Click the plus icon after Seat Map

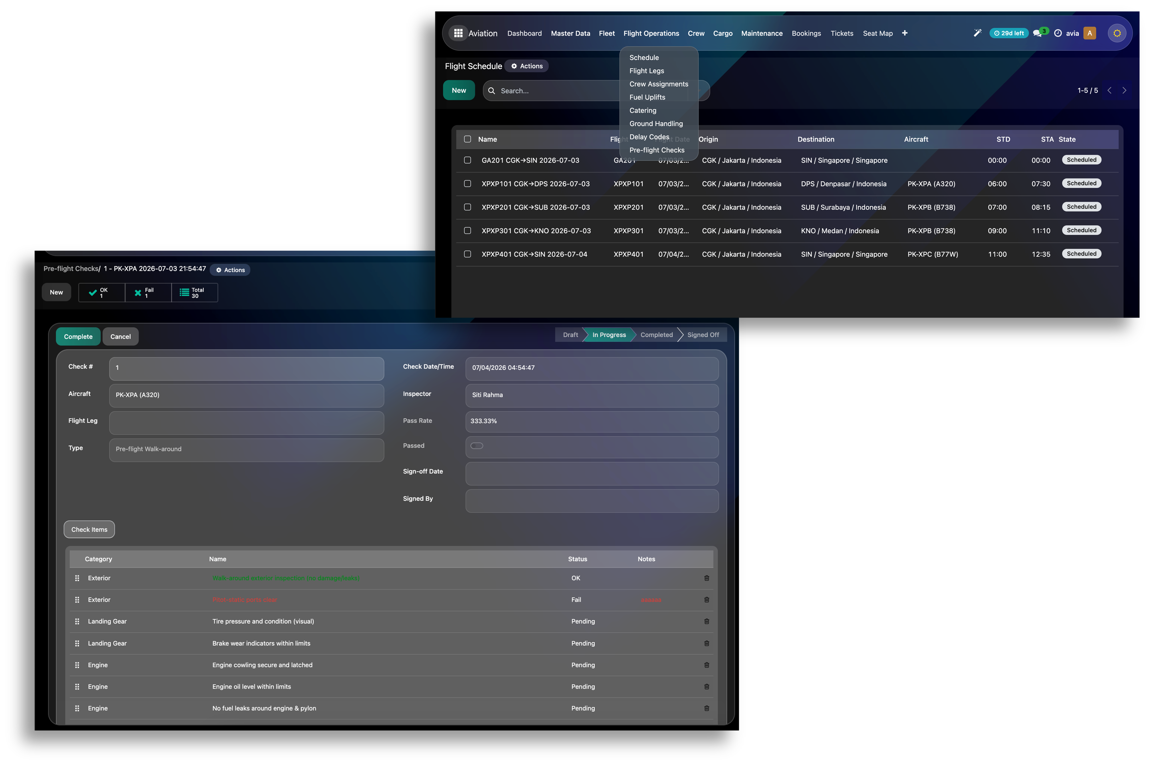(x=904, y=33)
